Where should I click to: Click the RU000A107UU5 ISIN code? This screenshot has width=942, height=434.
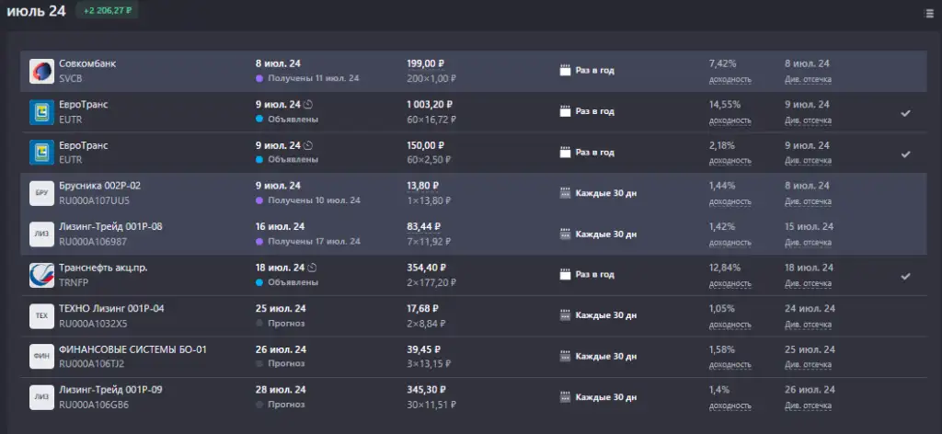tap(95, 201)
